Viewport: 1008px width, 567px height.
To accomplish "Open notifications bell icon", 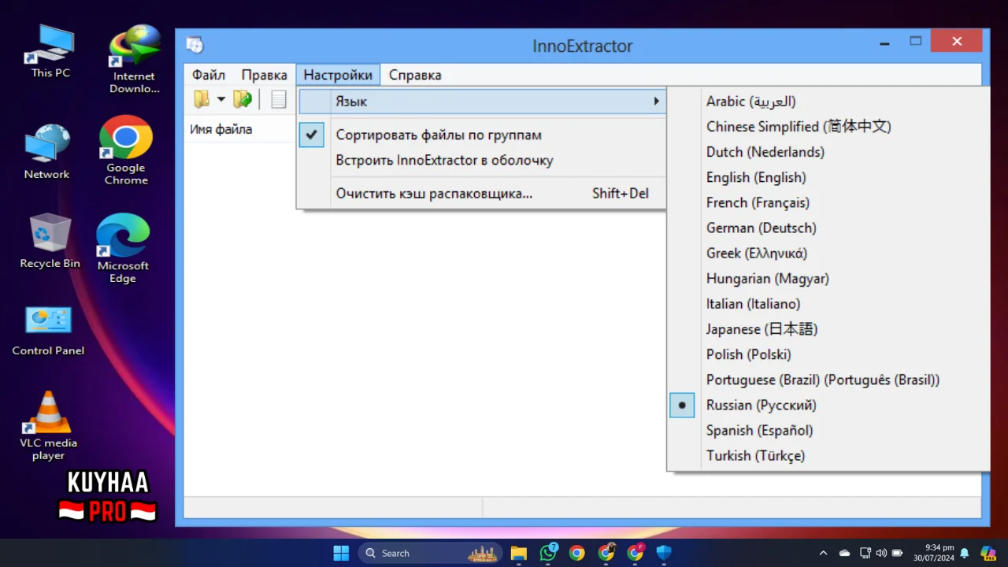I will 965,553.
